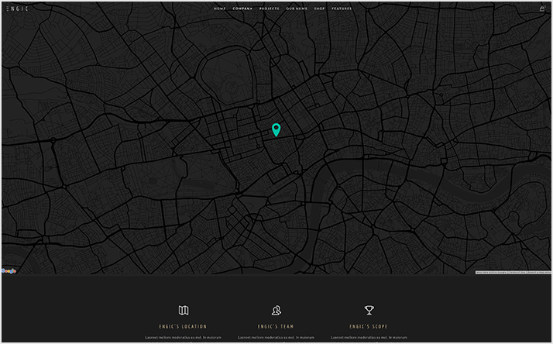Image resolution: width=553 pixels, height=344 pixels.
Task: Open the Projects menu item
Action: coord(270,9)
